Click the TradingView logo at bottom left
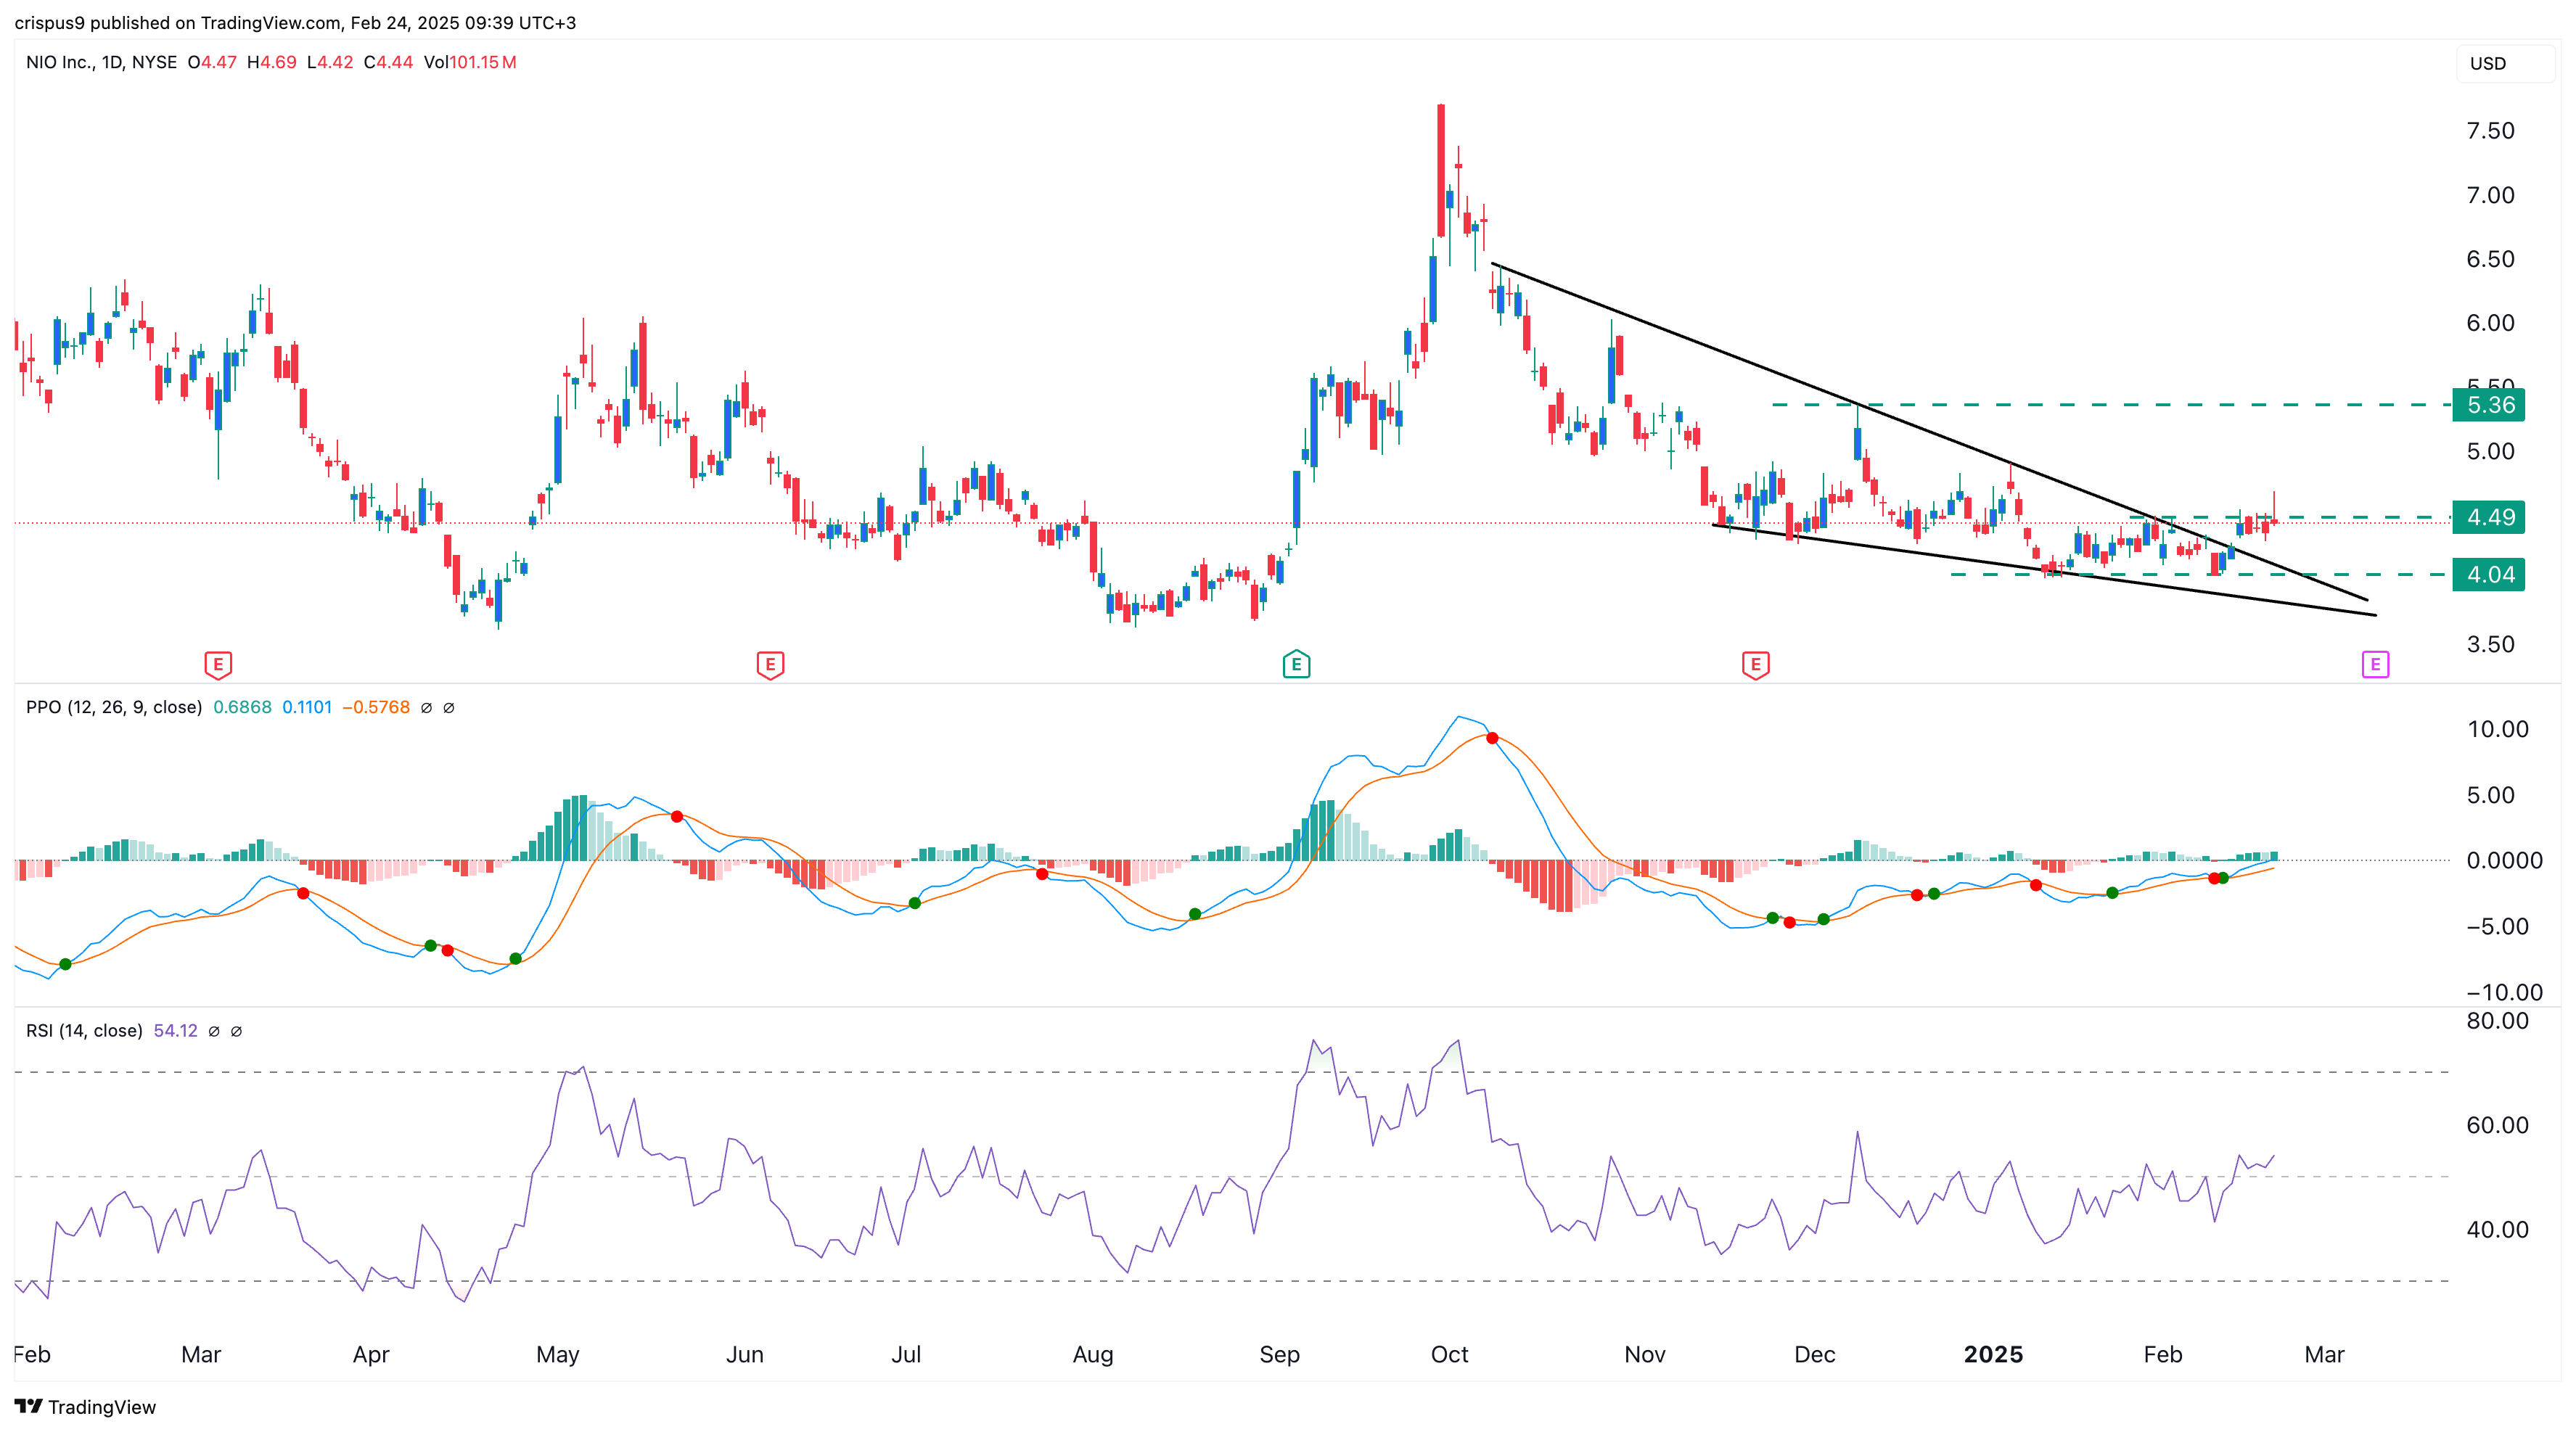 click(x=86, y=1407)
